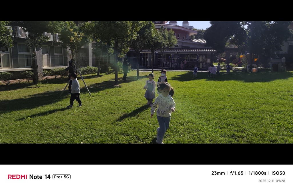Select the f/1.65 aperture value
293x189 pixels.
pos(237,173)
